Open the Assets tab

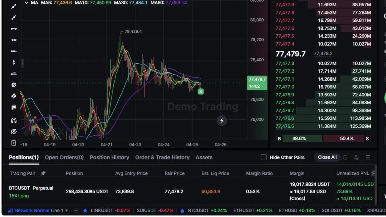(204, 157)
